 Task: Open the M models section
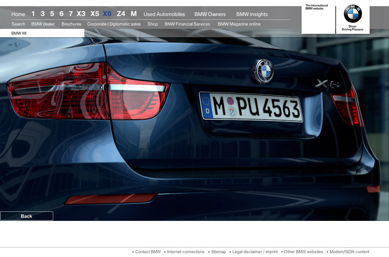[134, 14]
